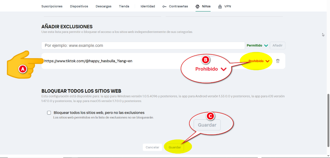Select the Identidad tab

148,6
